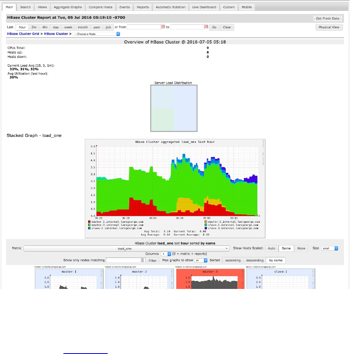Select the month time range
The height and width of the screenshot is (354, 350).
83,27
